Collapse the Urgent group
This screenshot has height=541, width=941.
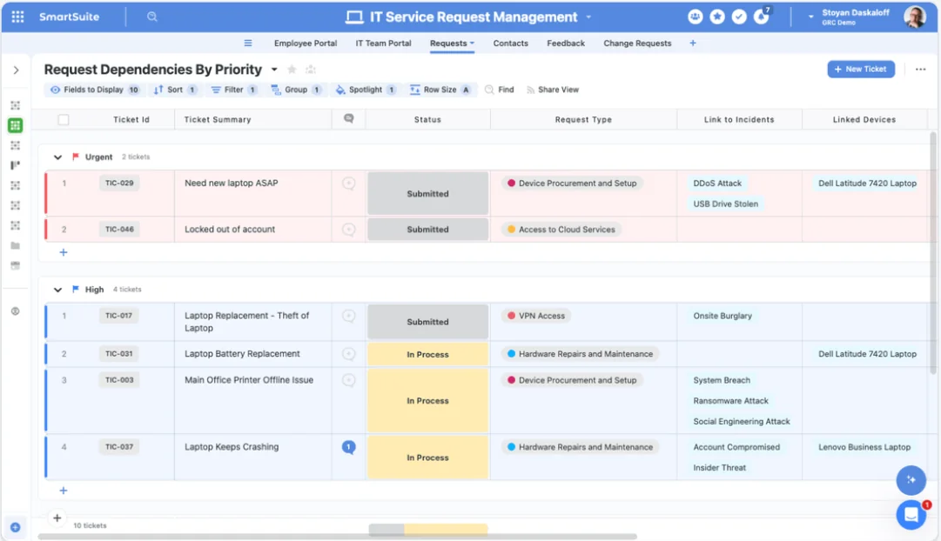[57, 157]
